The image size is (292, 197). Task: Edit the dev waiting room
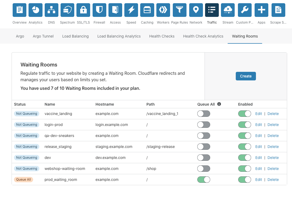[258, 158]
